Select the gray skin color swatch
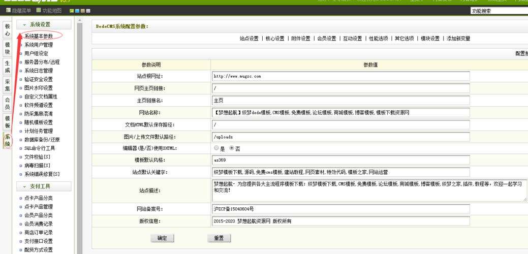Screen dimensions: 528x254 click(88, 11)
